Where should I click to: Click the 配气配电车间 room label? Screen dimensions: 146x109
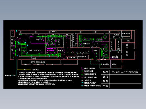click(x=38, y=62)
